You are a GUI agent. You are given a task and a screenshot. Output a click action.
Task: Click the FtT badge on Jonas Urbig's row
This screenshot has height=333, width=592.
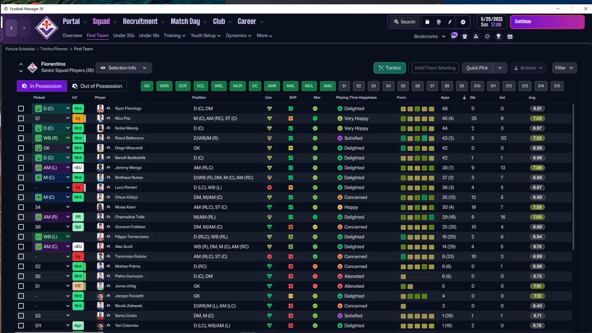[x=78, y=286]
